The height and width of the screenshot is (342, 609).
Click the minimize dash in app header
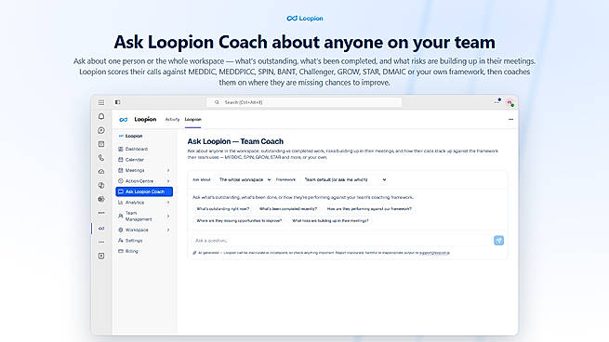tap(510, 120)
